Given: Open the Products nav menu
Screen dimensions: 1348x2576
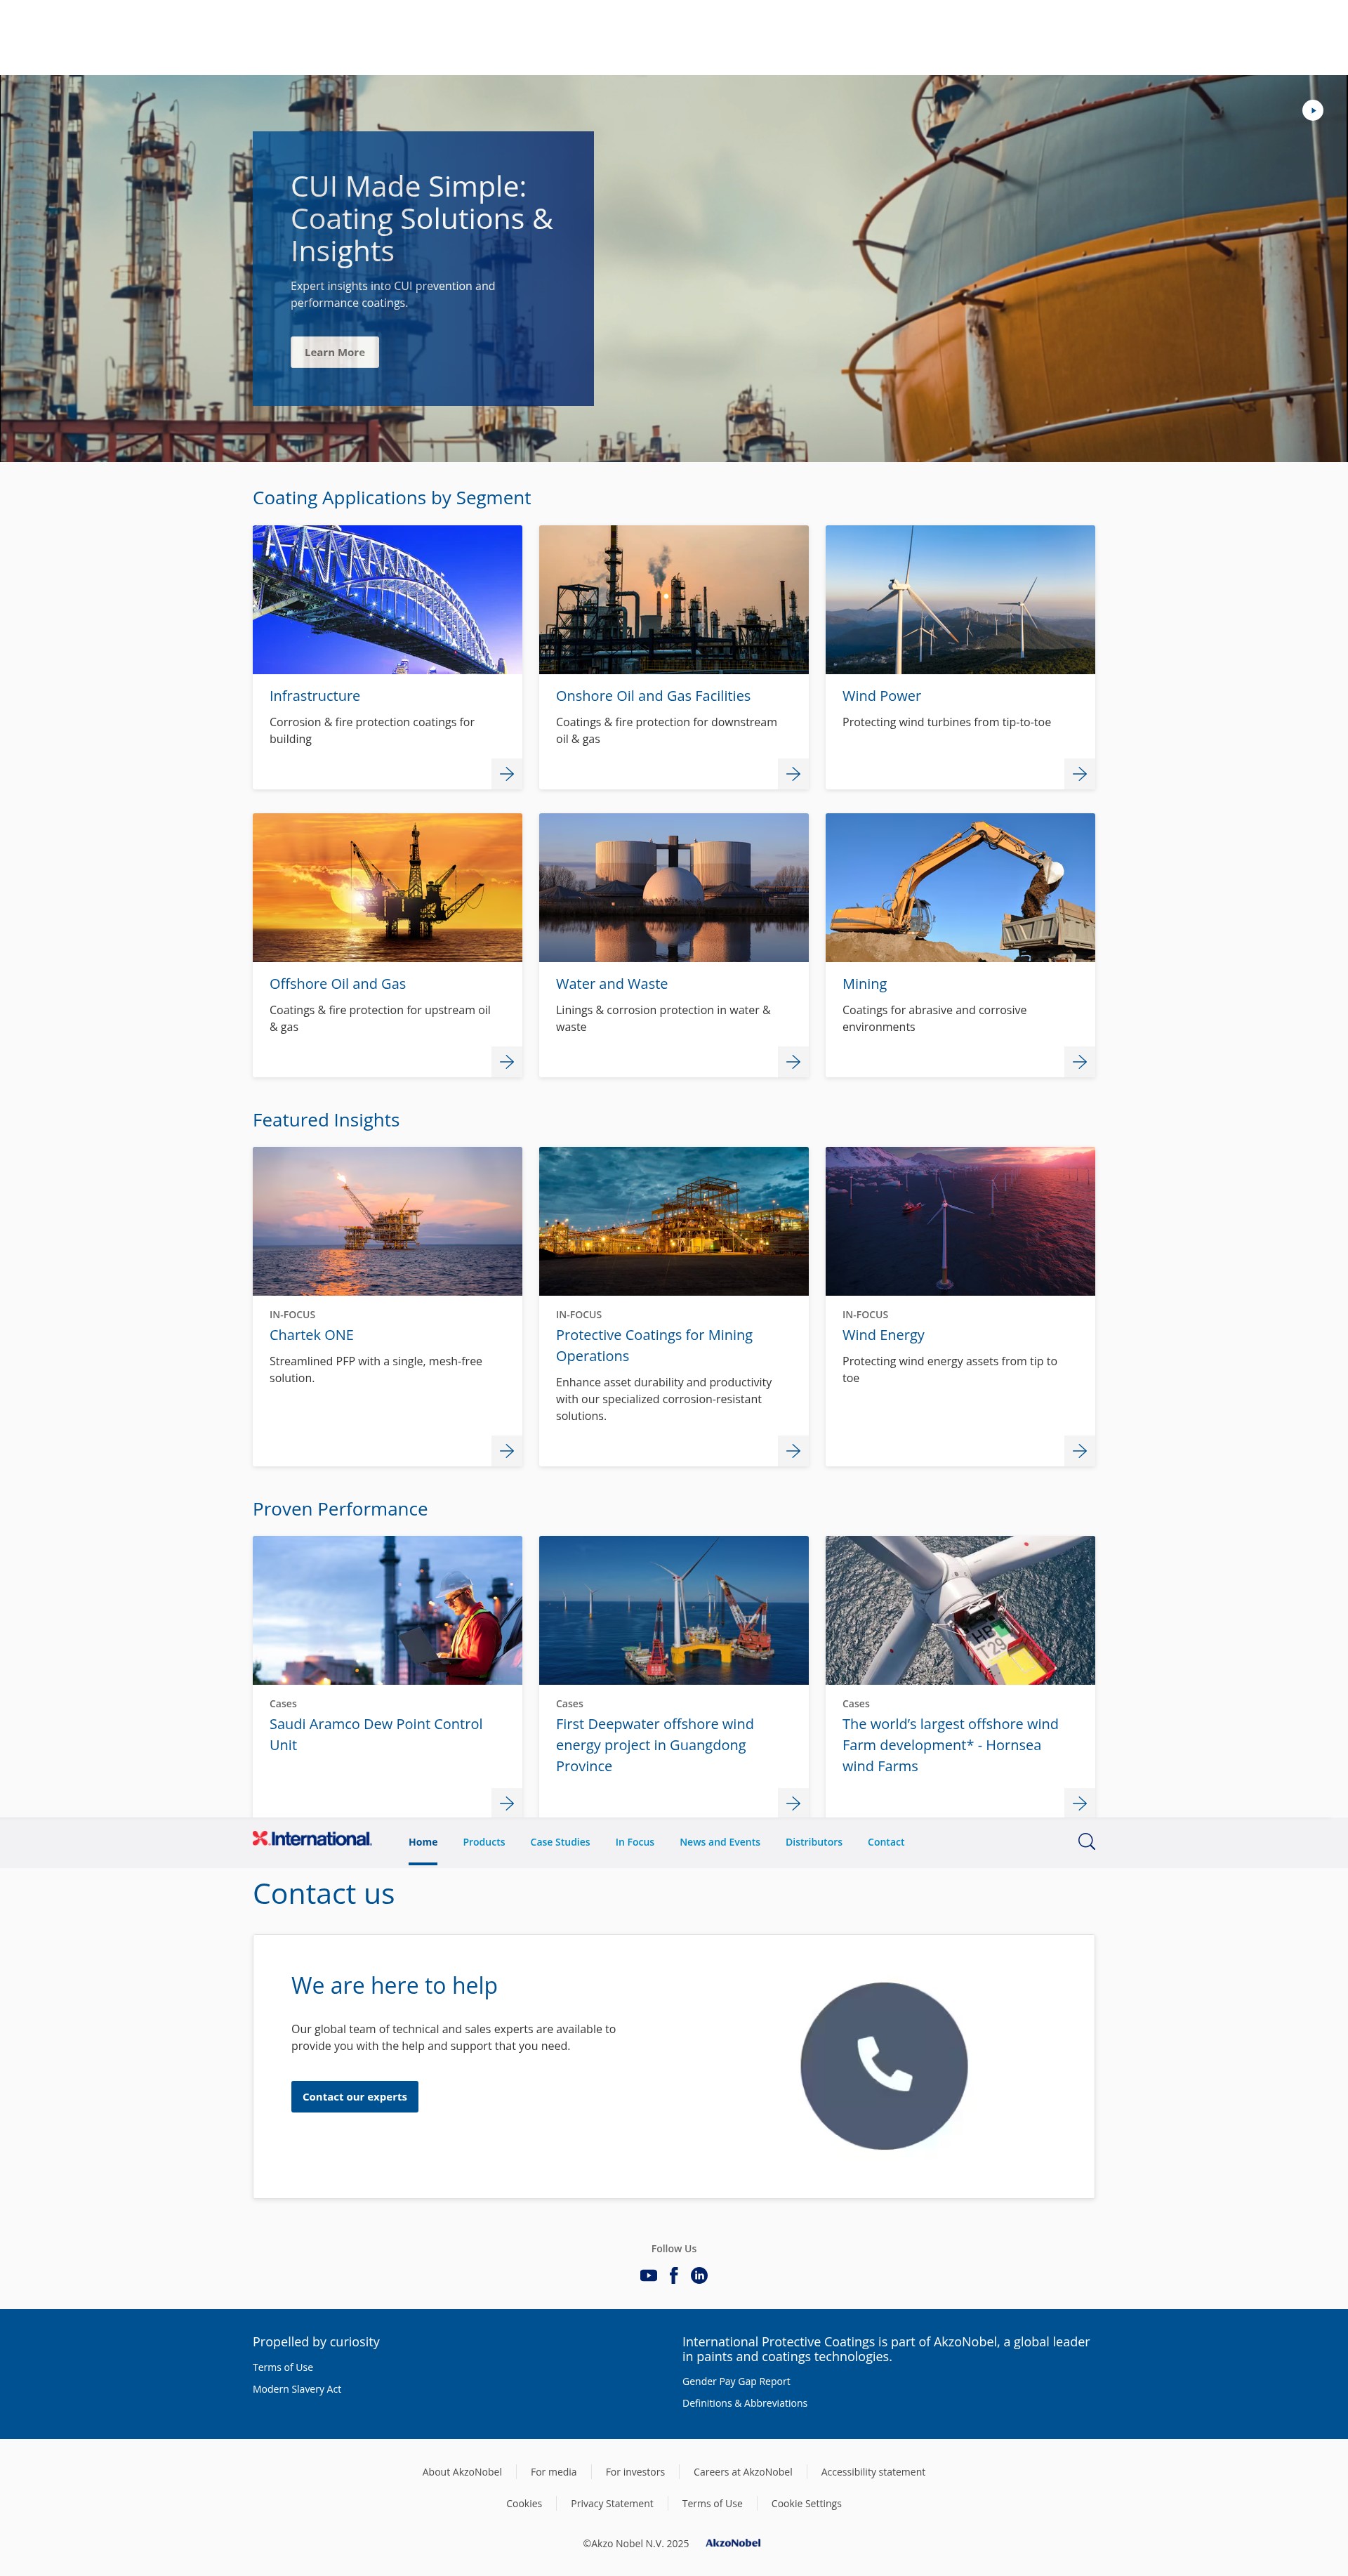Looking at the screenshot, I should tap(484, 1842).
